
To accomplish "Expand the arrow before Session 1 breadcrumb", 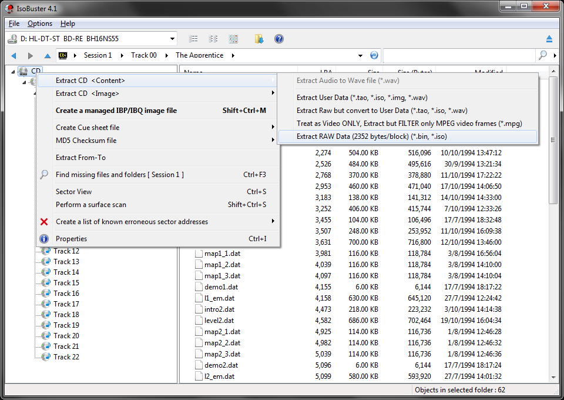I will click(75, 55).
